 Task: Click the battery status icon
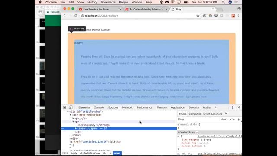point(186,2)
